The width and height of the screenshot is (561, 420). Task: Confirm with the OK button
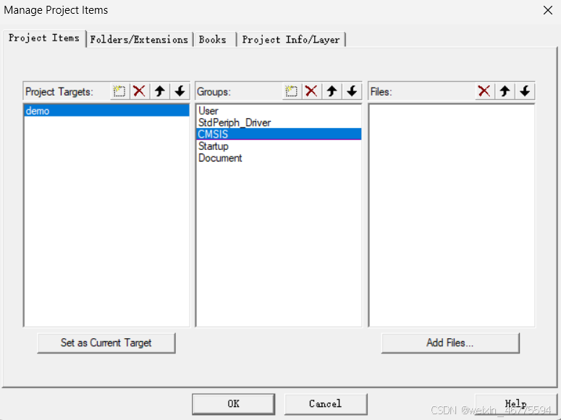(x=233, y=404)
